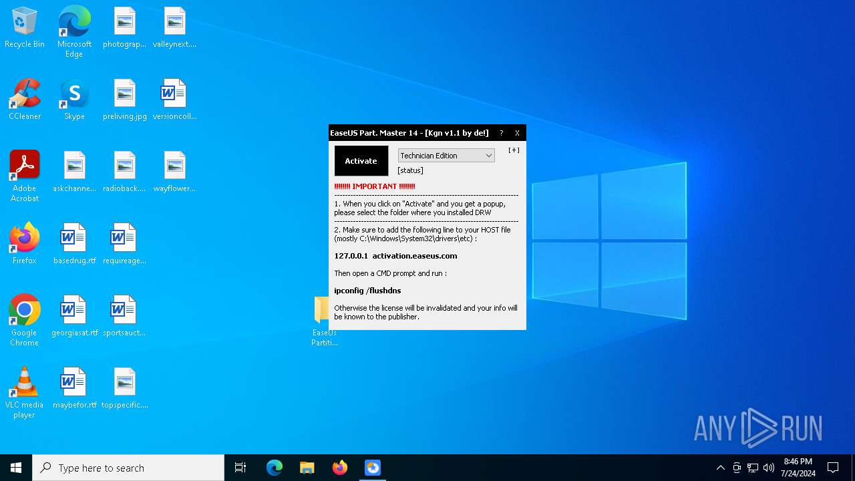Select the Firefox desktop shortcut

pos(25,244)
